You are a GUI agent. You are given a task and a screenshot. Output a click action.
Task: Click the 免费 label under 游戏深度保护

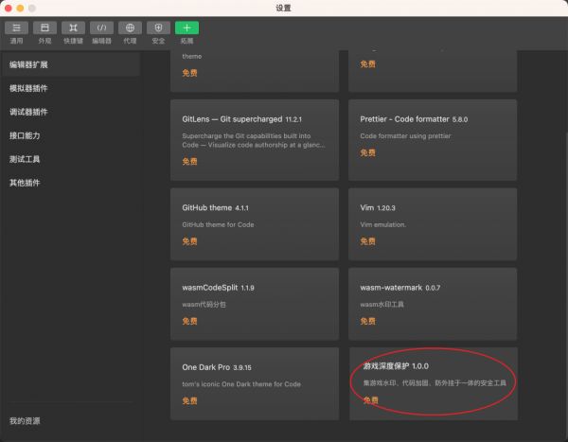[x=370, y=400]
